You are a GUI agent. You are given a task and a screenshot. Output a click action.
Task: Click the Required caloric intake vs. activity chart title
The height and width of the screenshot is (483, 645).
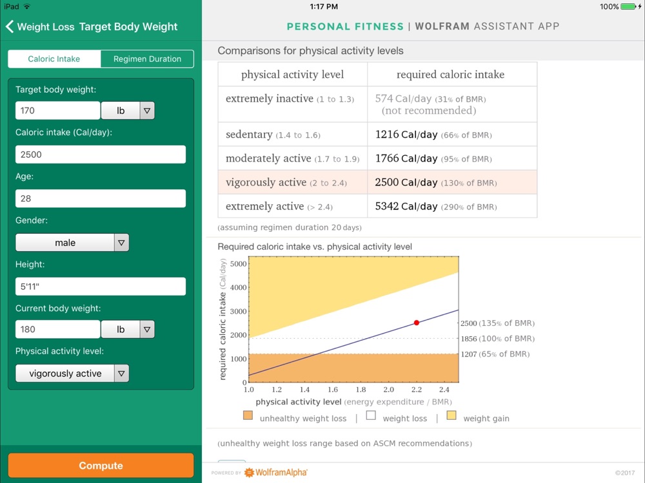coord(315,247)
